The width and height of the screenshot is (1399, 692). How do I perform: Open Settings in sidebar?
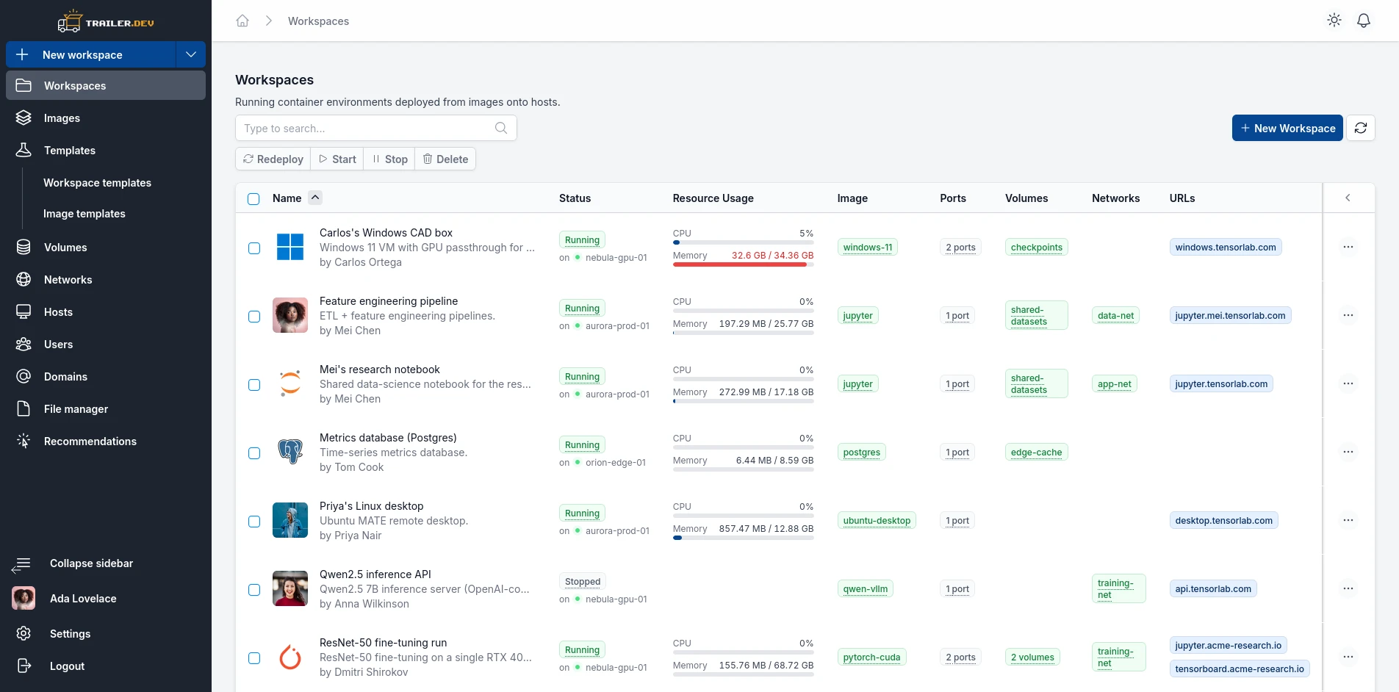click(x=106, y=633)
